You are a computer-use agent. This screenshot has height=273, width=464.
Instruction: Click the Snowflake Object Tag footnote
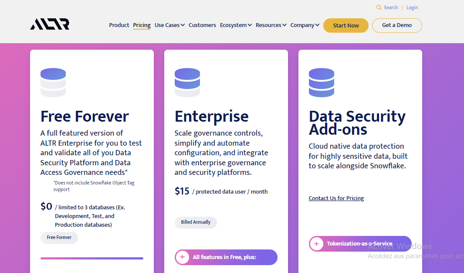coord(94,186)
